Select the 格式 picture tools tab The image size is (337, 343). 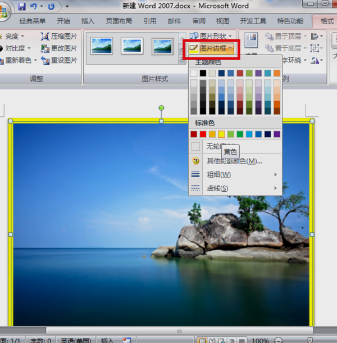tap(327, 21)
